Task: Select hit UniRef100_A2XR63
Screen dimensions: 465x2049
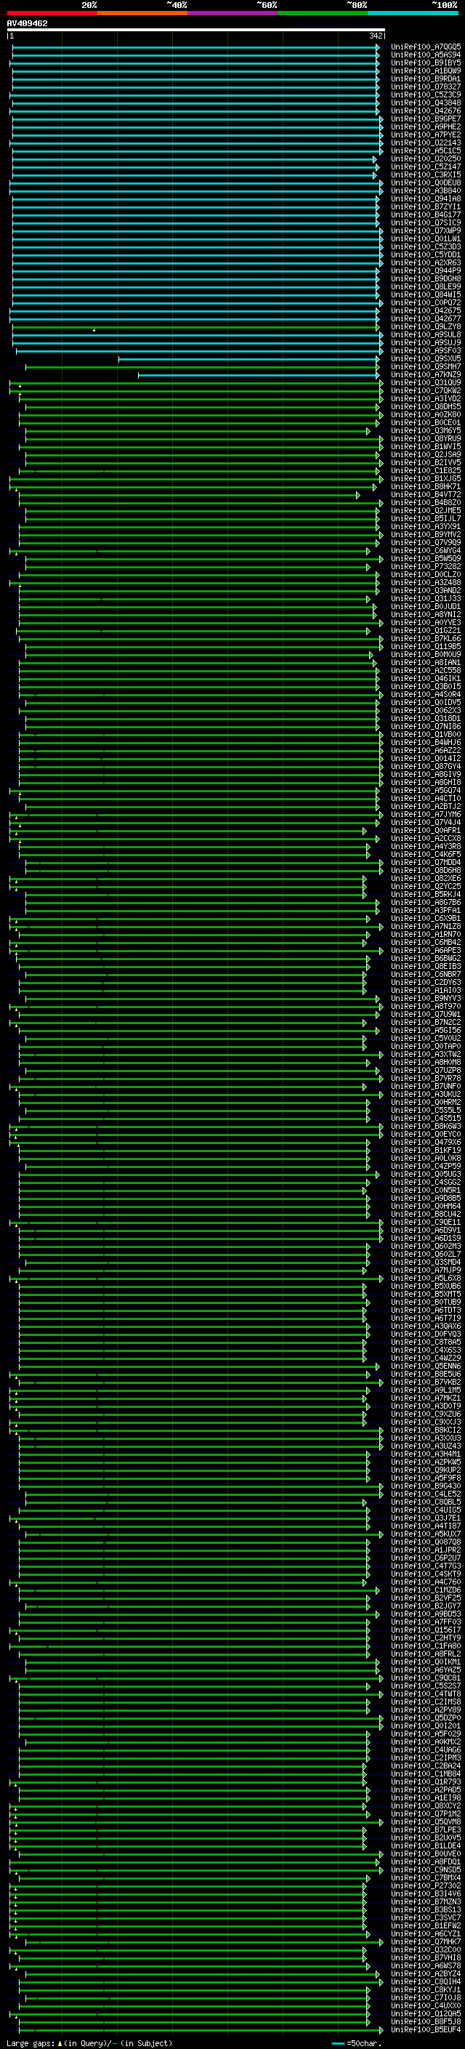Action: coord(425,262)
